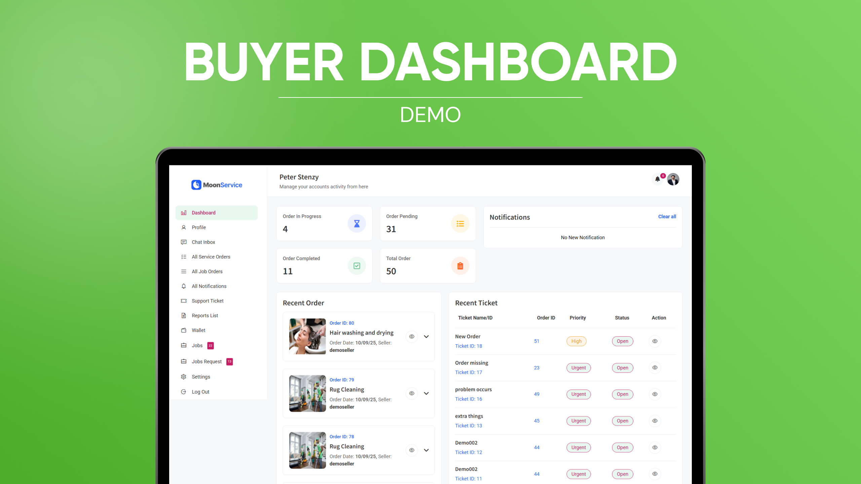Open Settings from the sidebar
This screenshot has height=484, width=861.
click(200, 376)
